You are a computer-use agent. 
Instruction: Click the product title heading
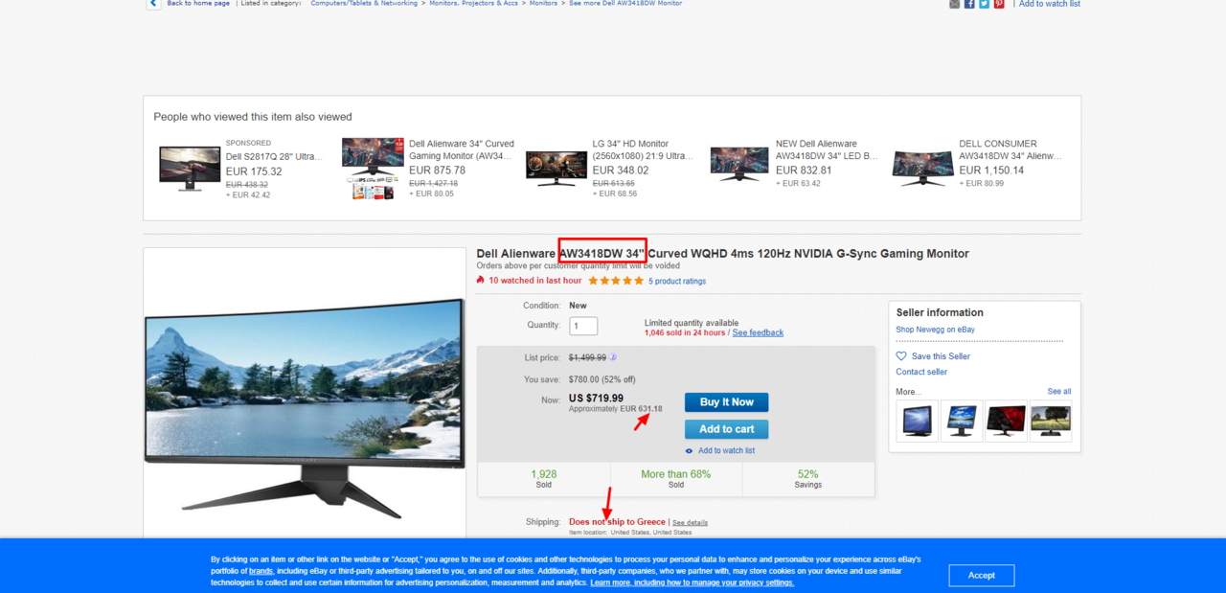722,254
